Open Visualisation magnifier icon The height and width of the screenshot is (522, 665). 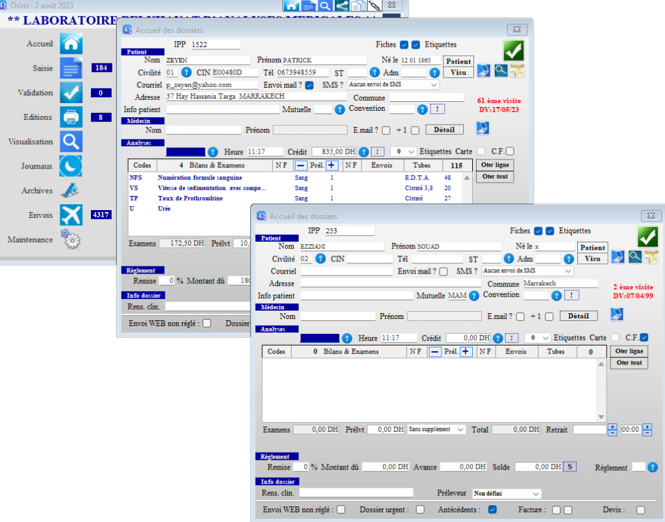coord(71,141)
